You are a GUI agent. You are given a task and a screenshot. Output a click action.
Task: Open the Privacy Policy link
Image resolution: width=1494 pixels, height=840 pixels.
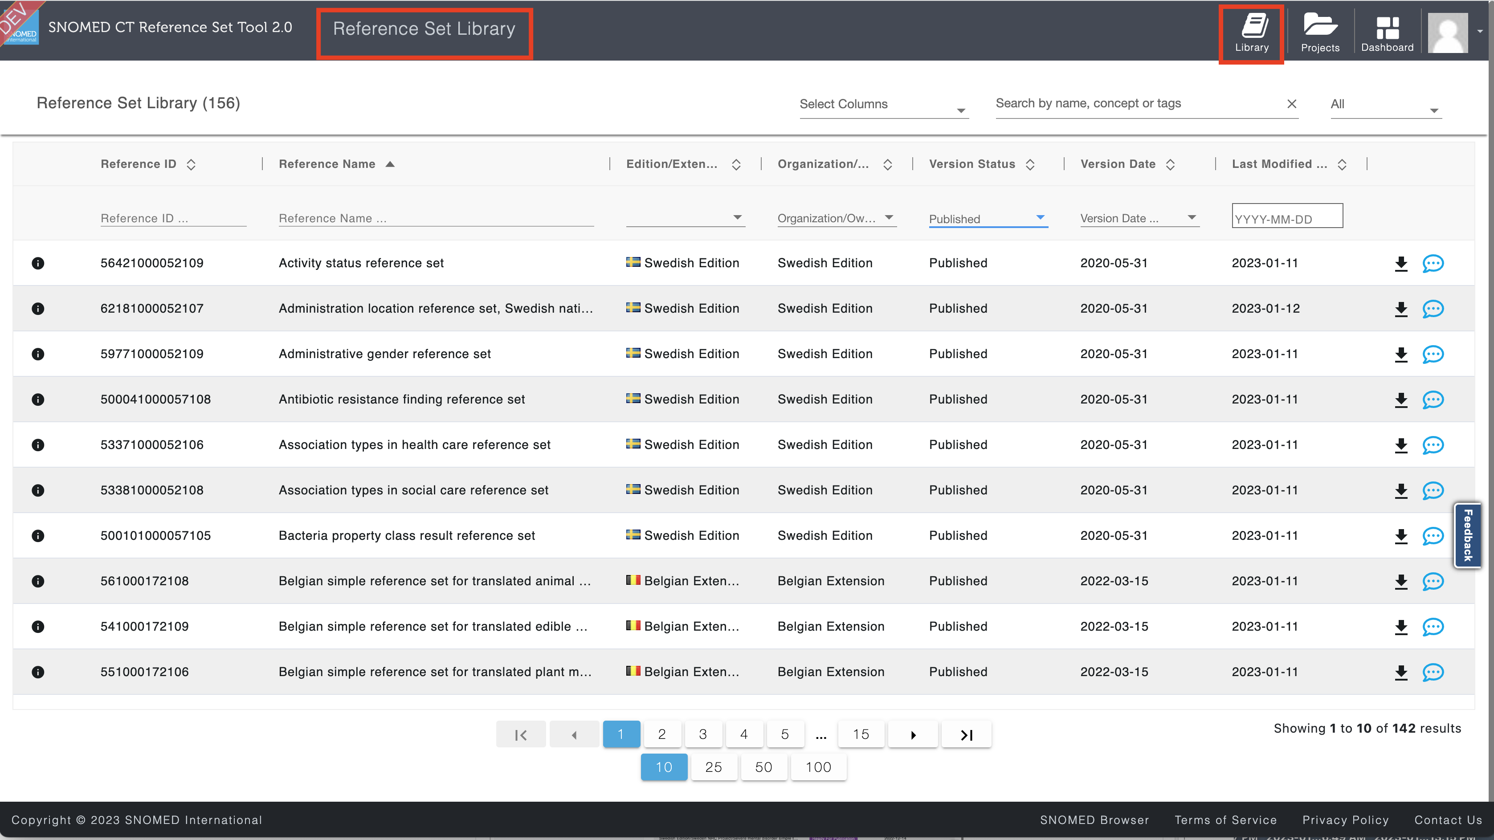point(1346,820)
